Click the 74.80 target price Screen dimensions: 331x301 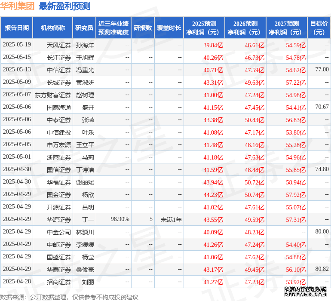(322, 169)
